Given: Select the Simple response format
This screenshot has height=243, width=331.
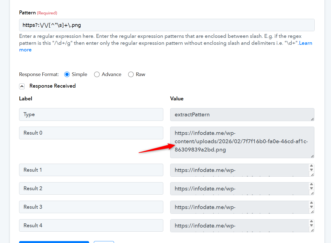Looking at the screenshot, I should pyautogui.click(x=67, y=74).
